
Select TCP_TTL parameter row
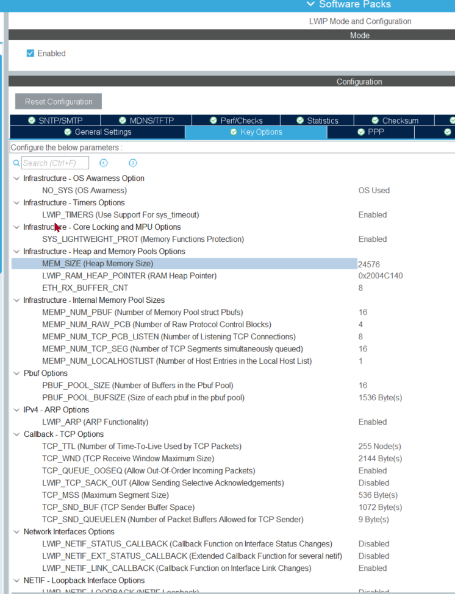coord(142,446)
